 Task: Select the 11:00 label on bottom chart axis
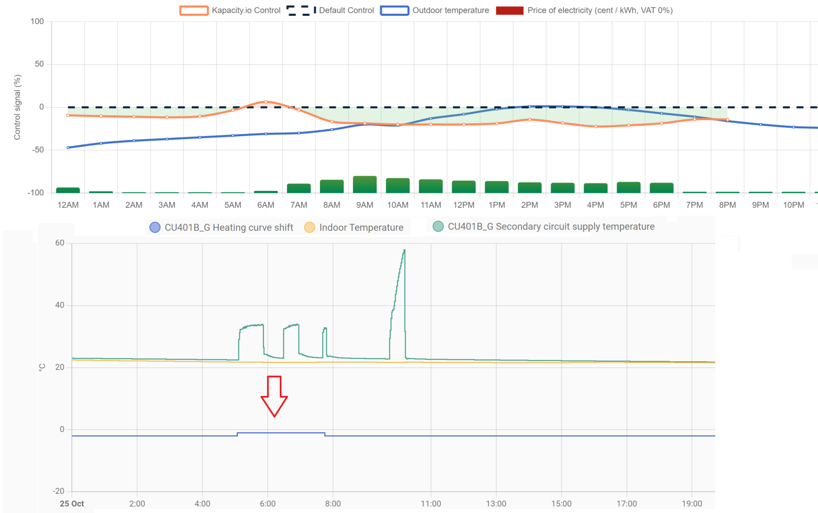click(x=430, y=504)
